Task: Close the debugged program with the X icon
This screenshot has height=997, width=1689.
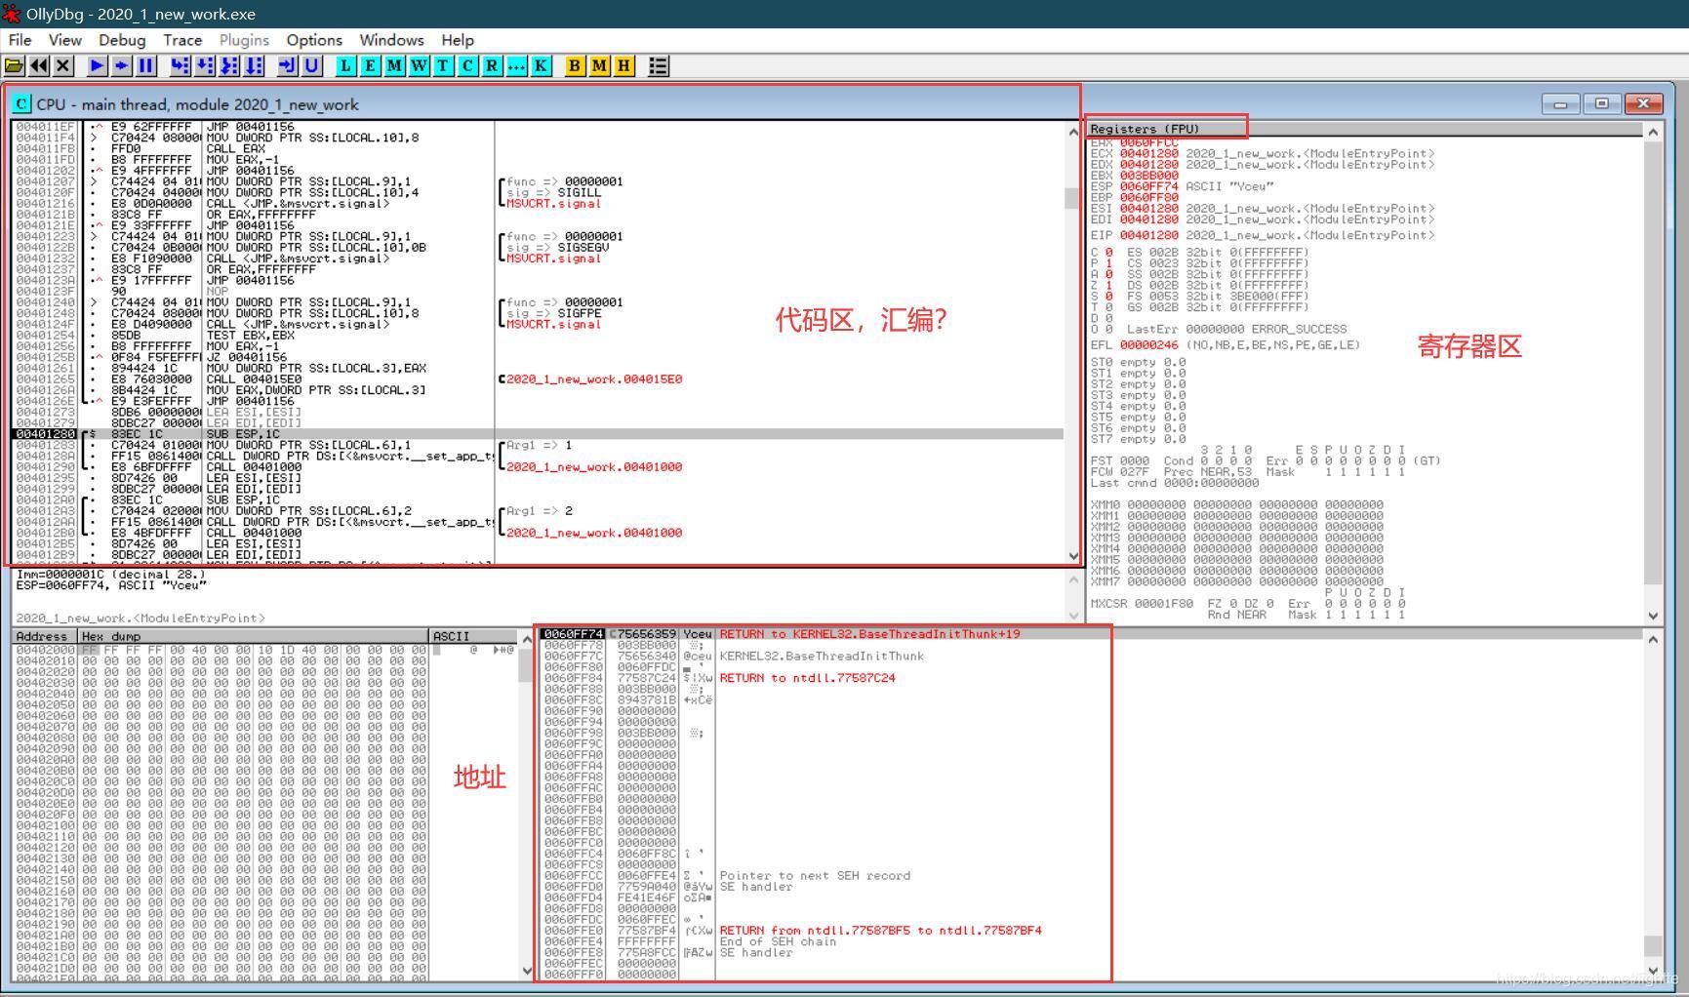Action: (63, 65)
